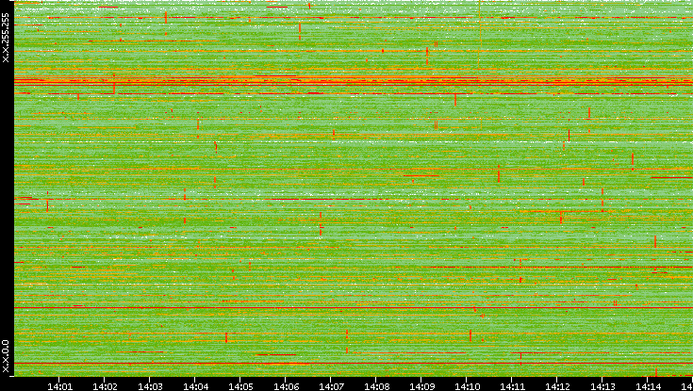Click the 14:06 time axis label

point(286,386)
